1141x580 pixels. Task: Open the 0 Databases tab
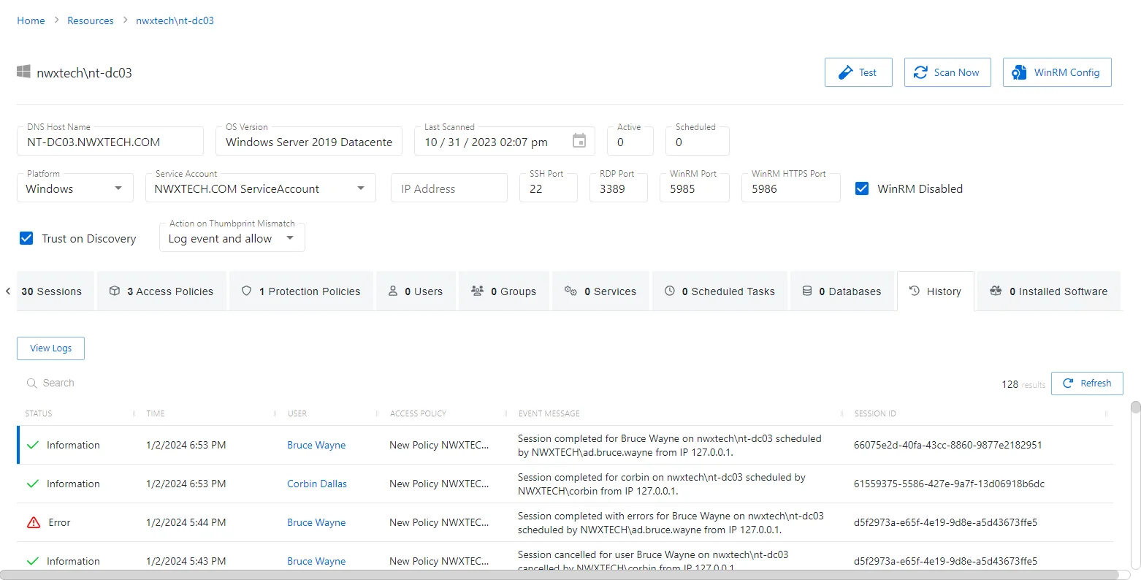pyautogui.click(x=842, y=291)
